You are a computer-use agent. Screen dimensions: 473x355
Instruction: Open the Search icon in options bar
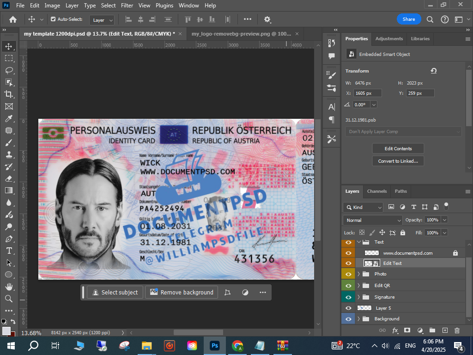tap(430, 19)
